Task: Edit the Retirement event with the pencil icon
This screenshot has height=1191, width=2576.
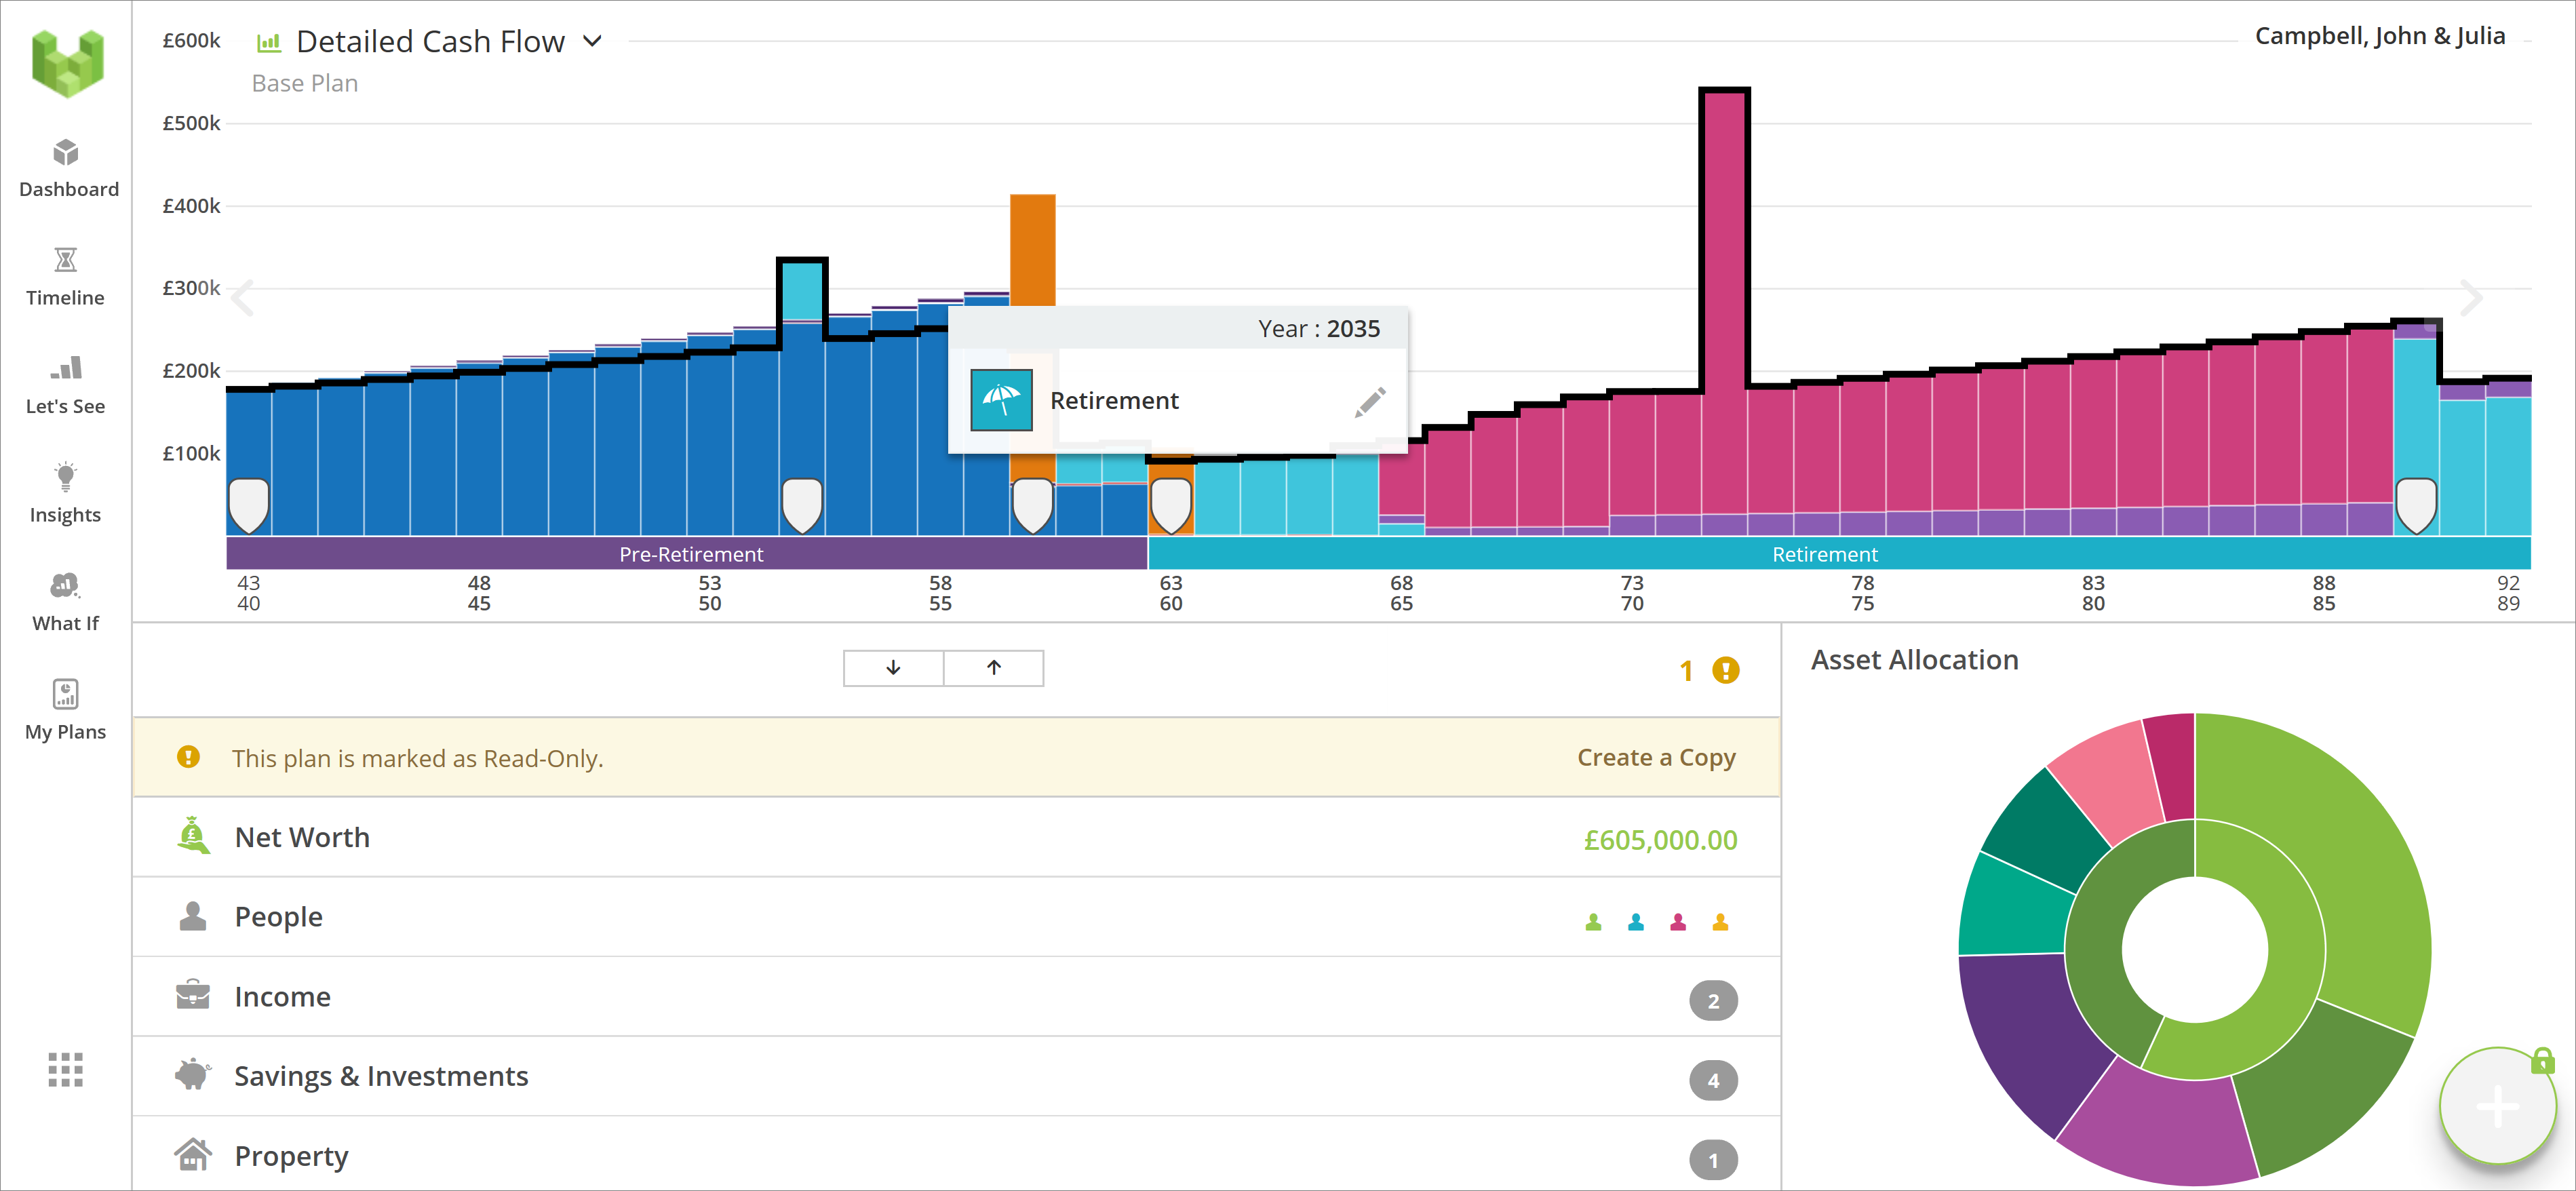Action: pos(1370,401)
